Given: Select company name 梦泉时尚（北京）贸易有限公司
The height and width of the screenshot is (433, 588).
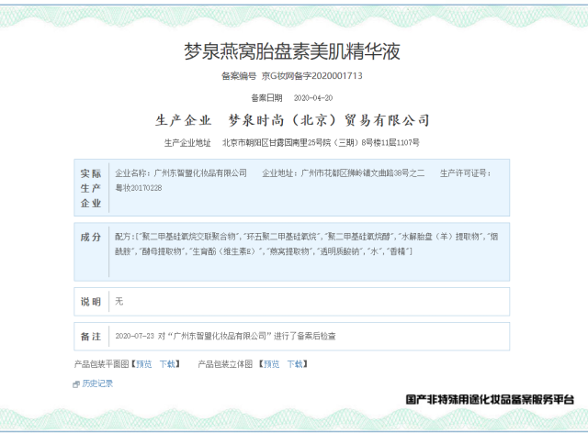Looking at the screenshot, I should [x=329, y=120].
